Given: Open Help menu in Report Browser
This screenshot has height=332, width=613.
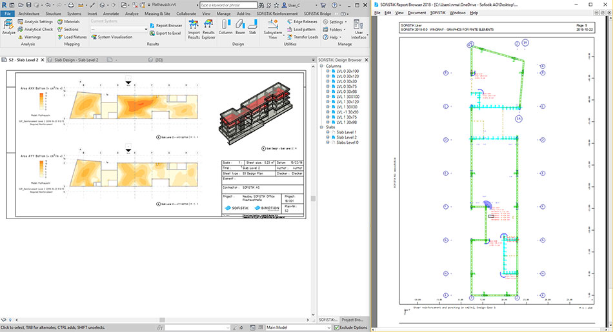Looking at the screenshot, I should pos(474,12).
